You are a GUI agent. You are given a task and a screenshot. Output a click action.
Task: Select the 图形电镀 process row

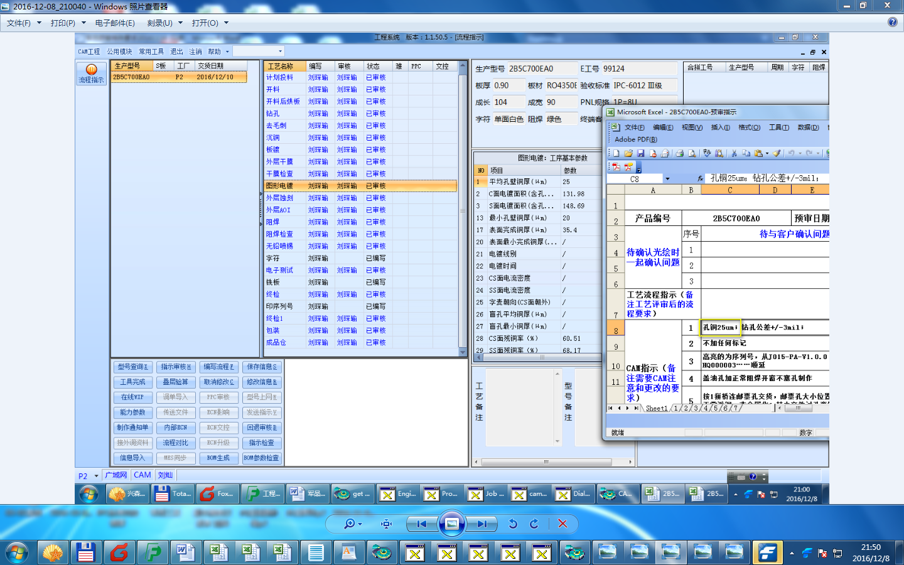point(360,186)
